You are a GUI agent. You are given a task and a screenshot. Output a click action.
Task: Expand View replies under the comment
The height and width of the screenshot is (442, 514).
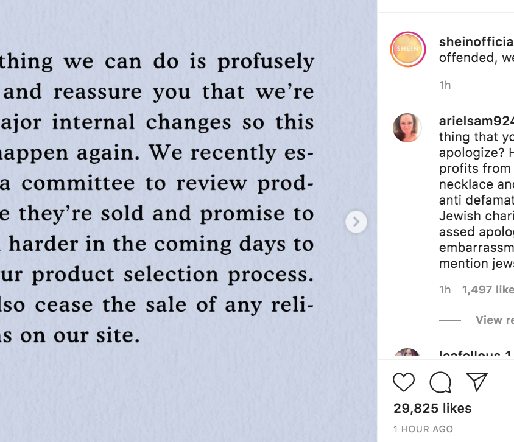click(x=495, y=320)
